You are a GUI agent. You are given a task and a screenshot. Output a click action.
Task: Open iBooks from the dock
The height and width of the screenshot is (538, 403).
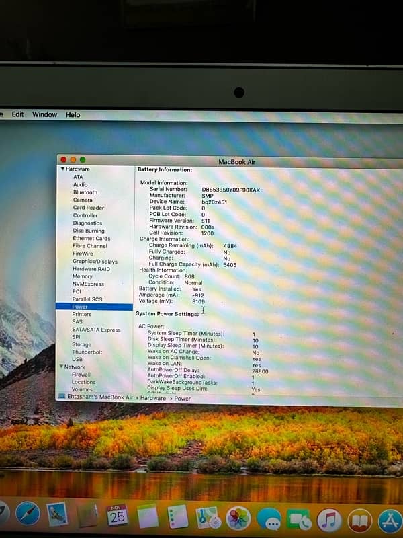tap(359, 521)
